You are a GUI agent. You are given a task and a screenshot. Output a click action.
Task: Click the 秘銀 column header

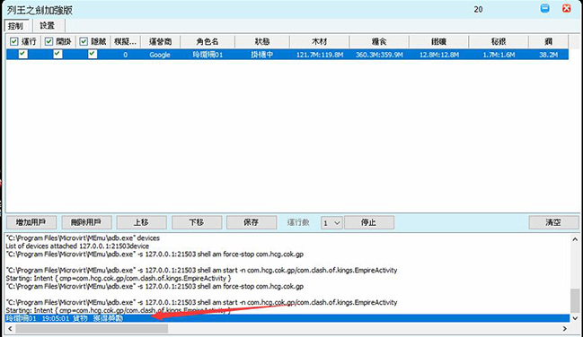[x=499, y=41]
